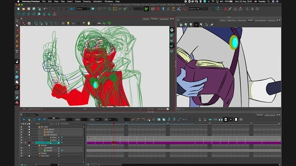This screenshot has width=296, height=166.
Task: Click the Start frame stepper arrows
Action: tap(88, 120)
